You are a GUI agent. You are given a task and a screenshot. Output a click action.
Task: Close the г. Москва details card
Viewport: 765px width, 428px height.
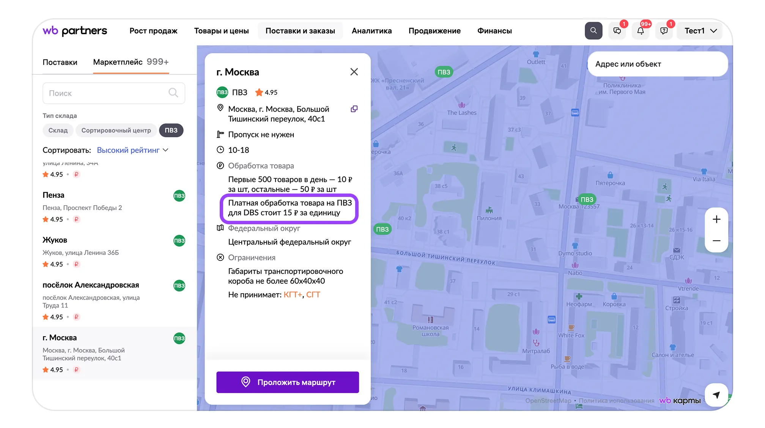pyautogui.click(x=354, y=72)
